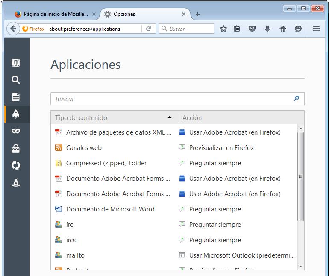Save page to Pocket icon

coord(252,29)
